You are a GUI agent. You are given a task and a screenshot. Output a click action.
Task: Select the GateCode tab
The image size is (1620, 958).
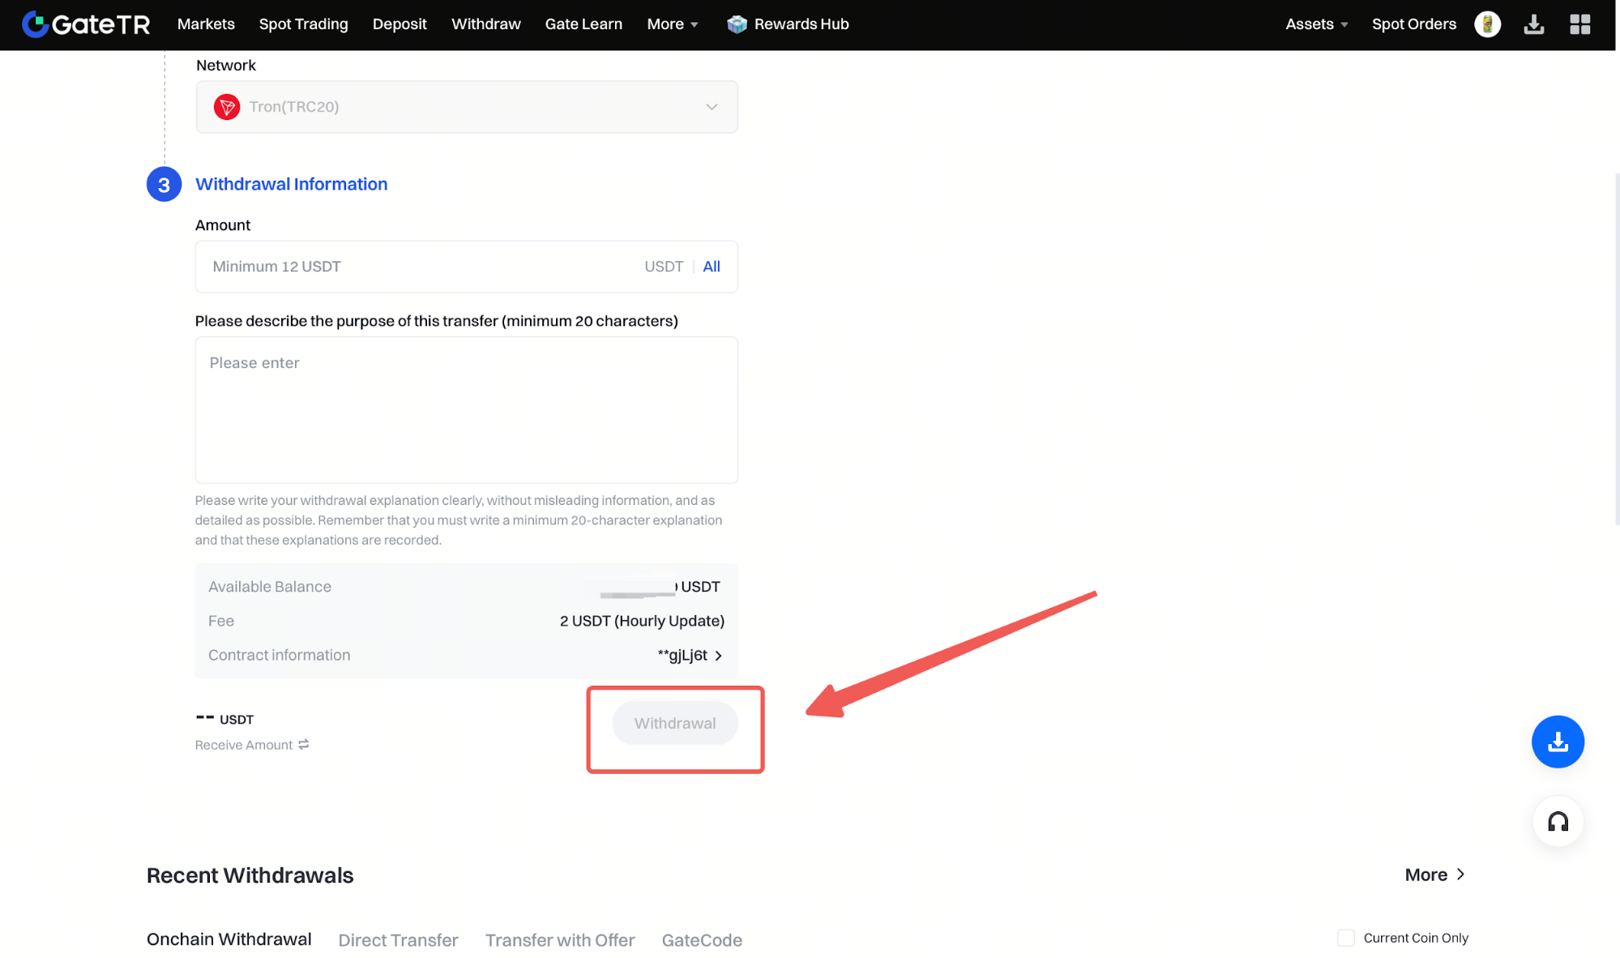coord(701,940)
